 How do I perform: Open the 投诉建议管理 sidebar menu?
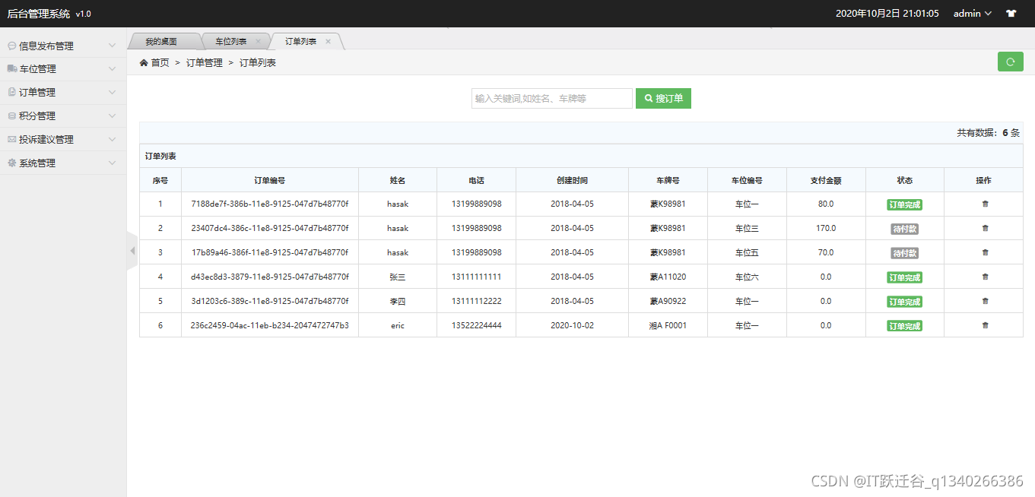(63, 140)
